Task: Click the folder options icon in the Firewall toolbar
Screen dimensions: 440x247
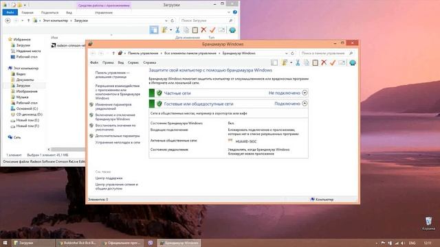Action: [x=284, y=62]
